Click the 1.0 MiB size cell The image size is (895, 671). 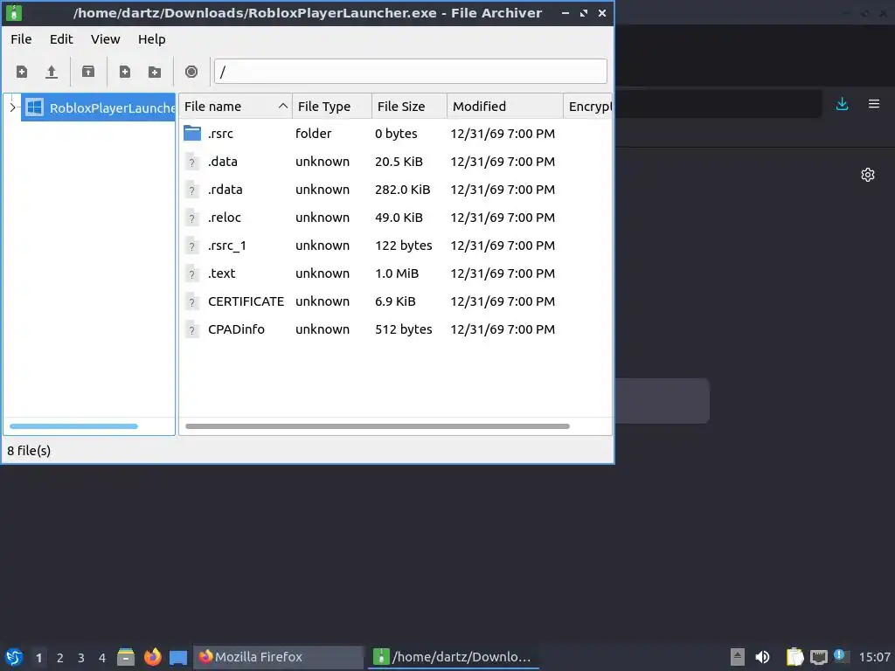397,273
